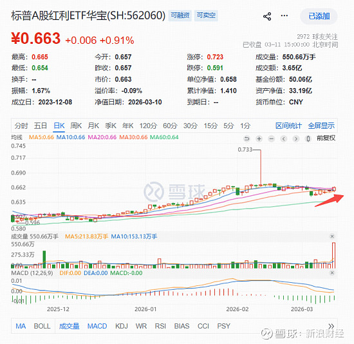354x344 pixels.
Task: Click the 0.596 low price marker
Action: pos(33,223)
